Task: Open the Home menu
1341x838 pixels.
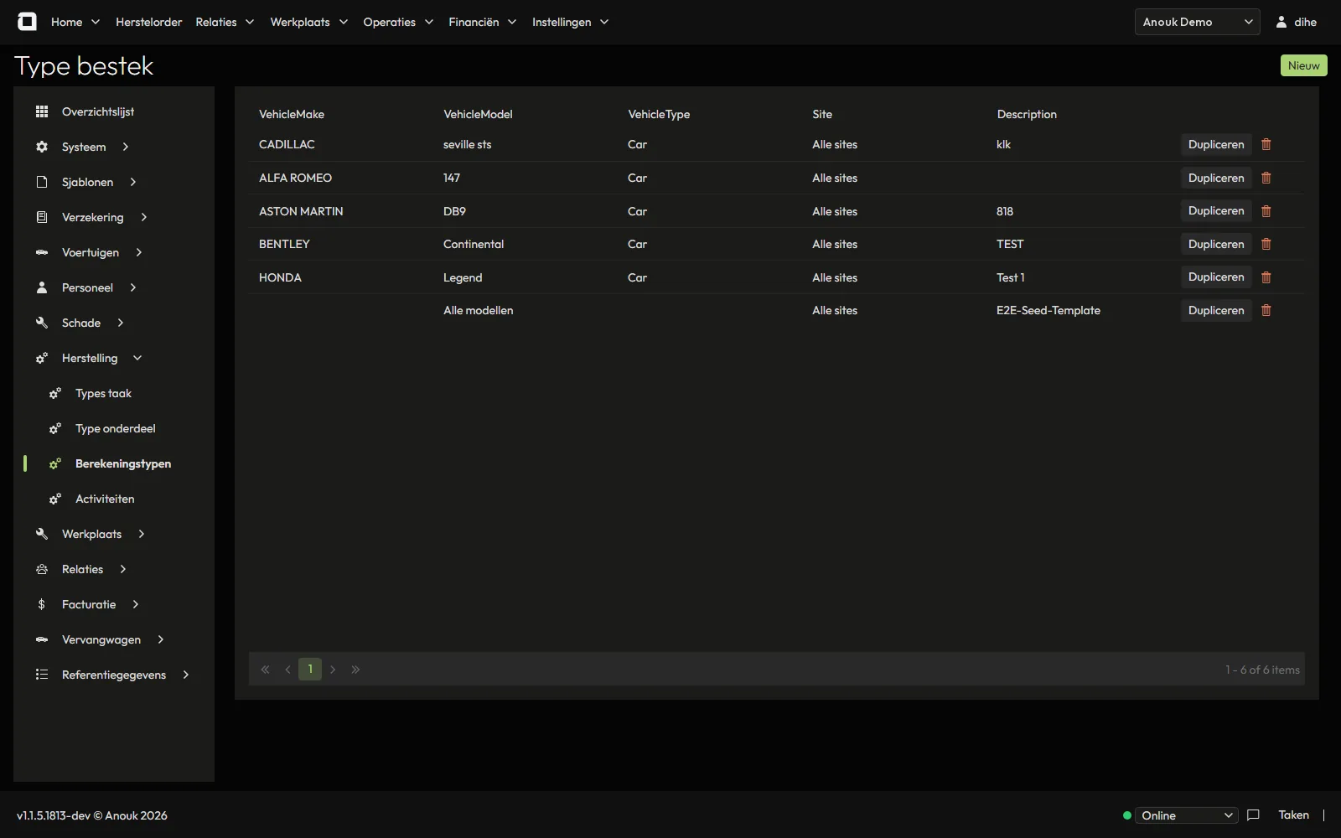Action: coord(75,22)
